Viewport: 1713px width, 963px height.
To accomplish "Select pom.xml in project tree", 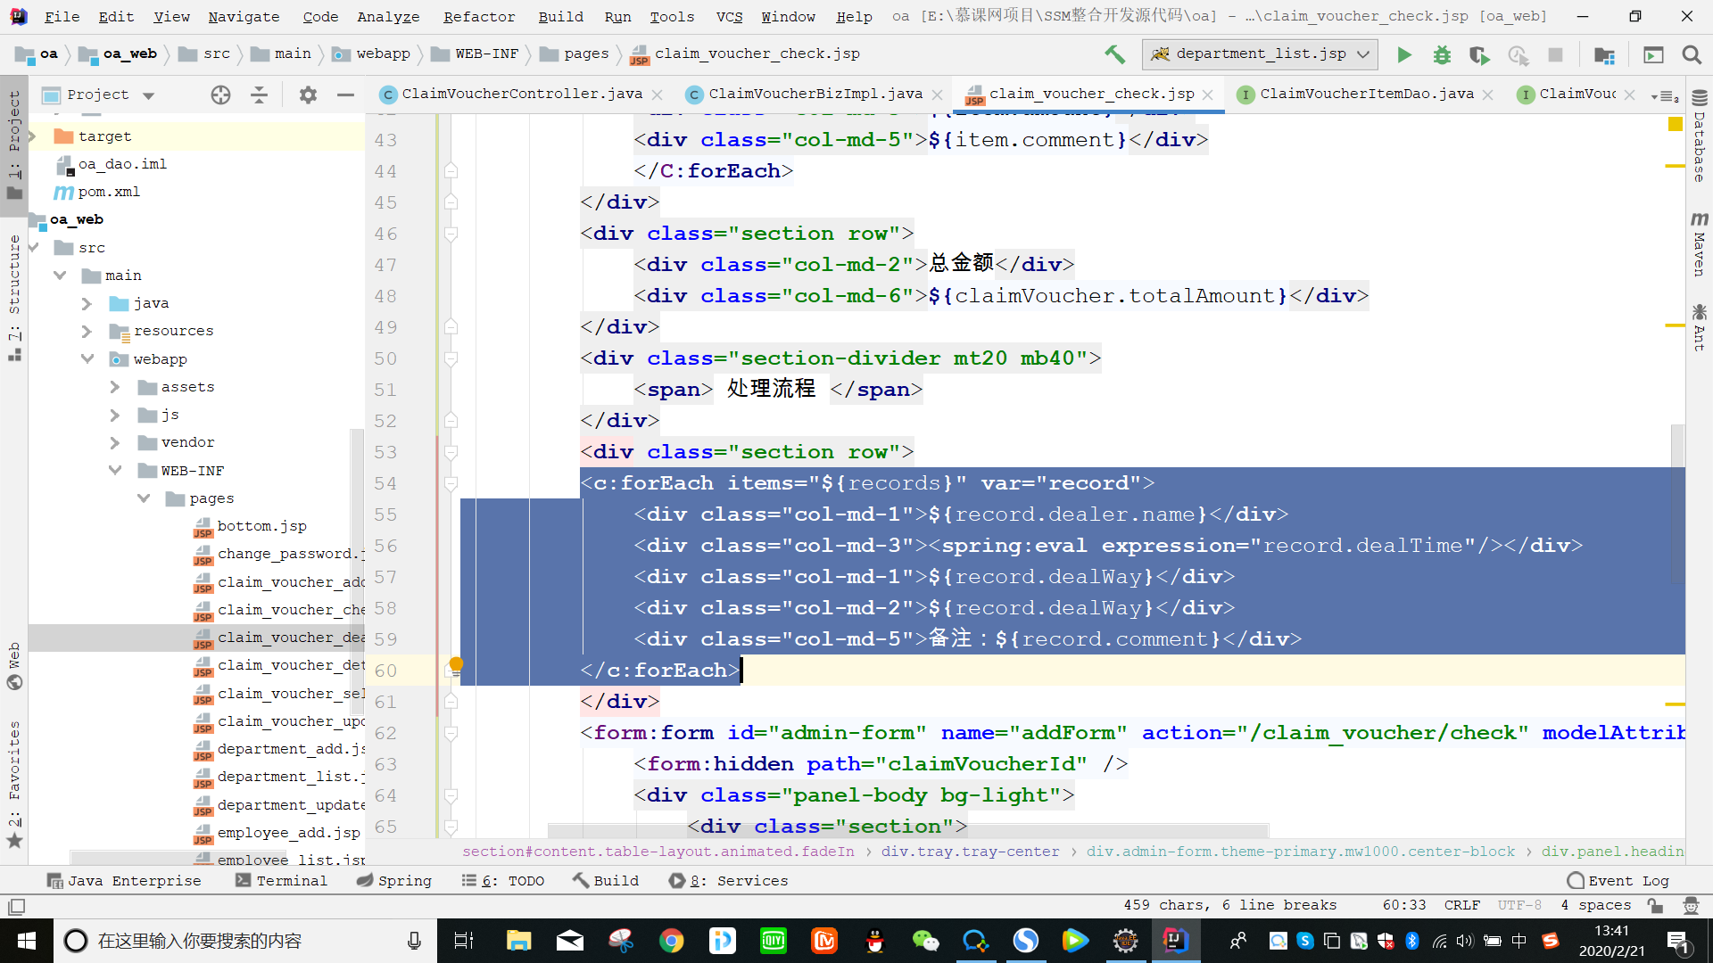I will [97, 192].
